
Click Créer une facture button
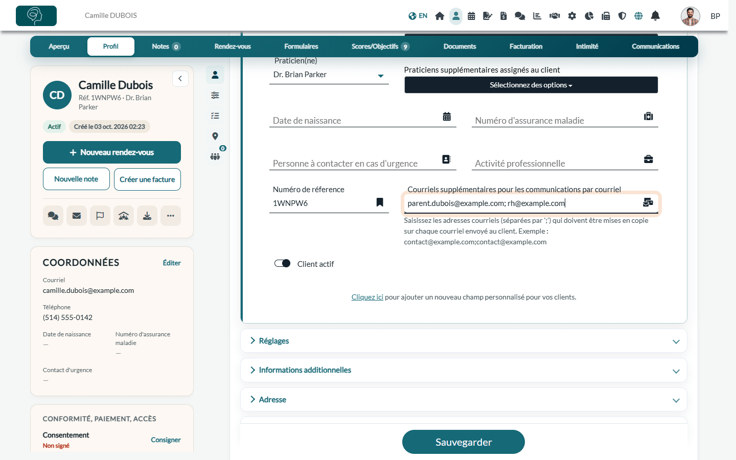(147, 179)
